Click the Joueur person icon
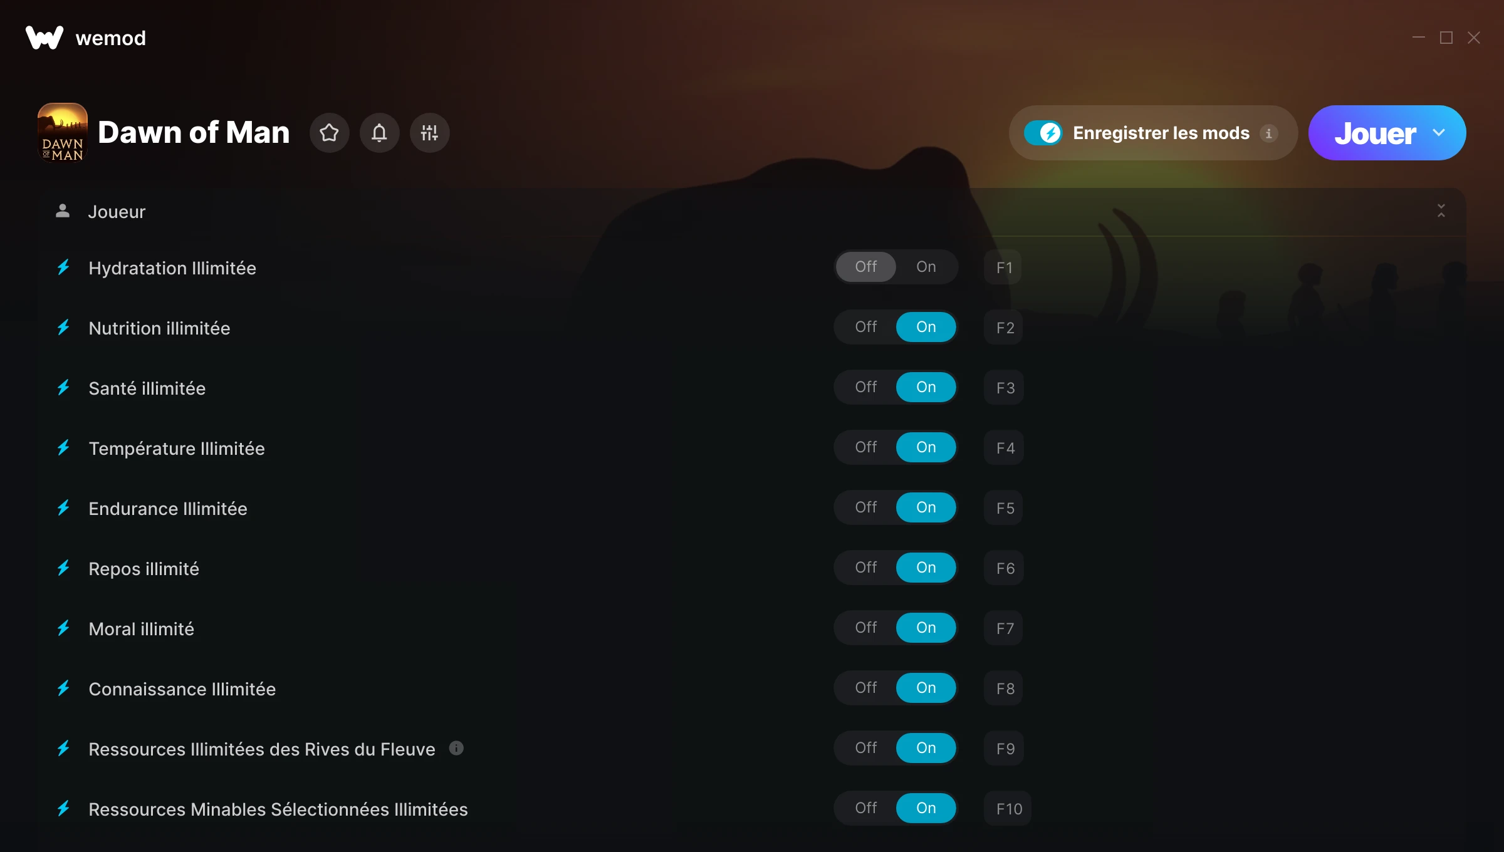Screen dimensions: 1504x852 [x=63, y=211]
